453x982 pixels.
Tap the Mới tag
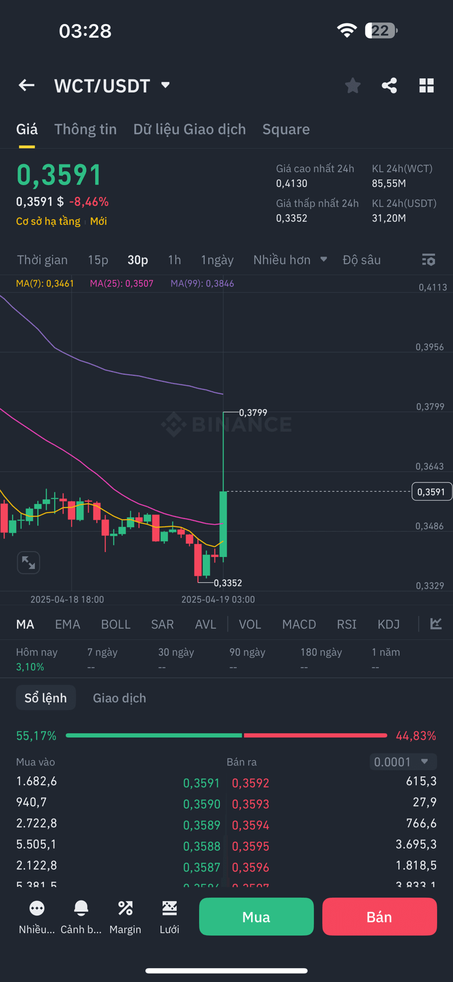98,221
